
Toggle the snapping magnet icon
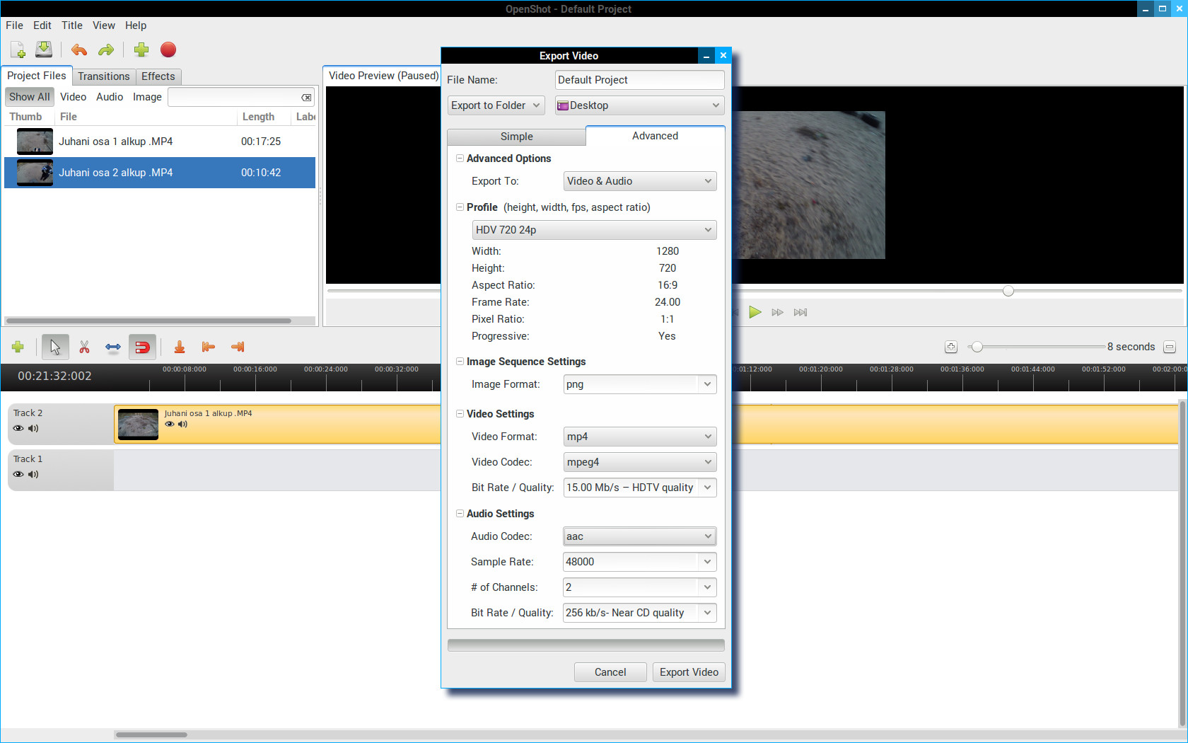[x=142, y=347]
